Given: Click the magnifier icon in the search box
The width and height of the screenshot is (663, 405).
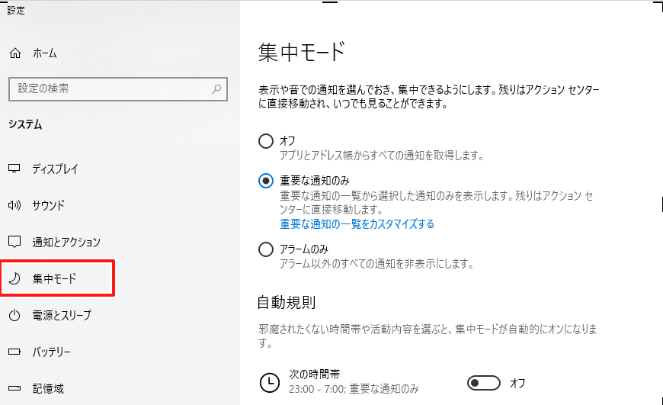Looking at the screenshot, I should (x=216, y=89).
